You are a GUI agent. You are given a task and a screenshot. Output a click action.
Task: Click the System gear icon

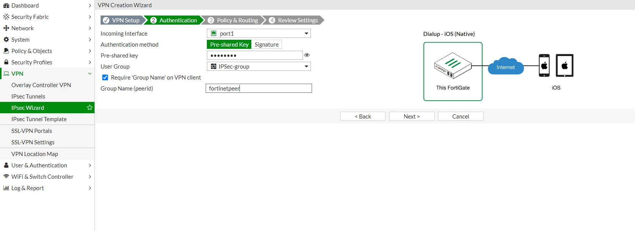pos(6,40)
